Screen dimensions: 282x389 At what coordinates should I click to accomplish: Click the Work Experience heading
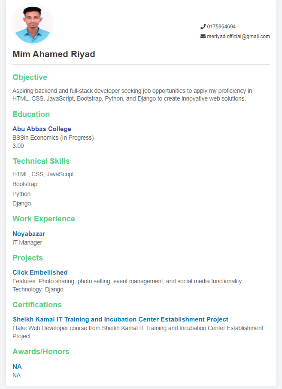point(43,219)
